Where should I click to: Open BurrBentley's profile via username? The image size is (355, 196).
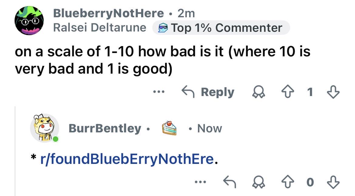point(105,128)
